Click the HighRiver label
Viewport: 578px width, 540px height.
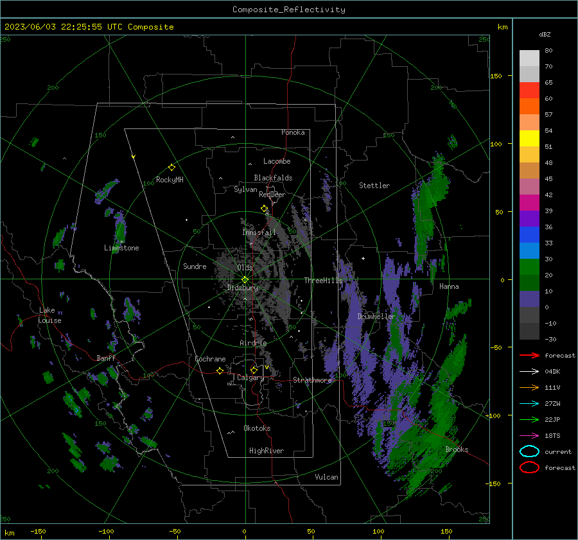[266, 451]
